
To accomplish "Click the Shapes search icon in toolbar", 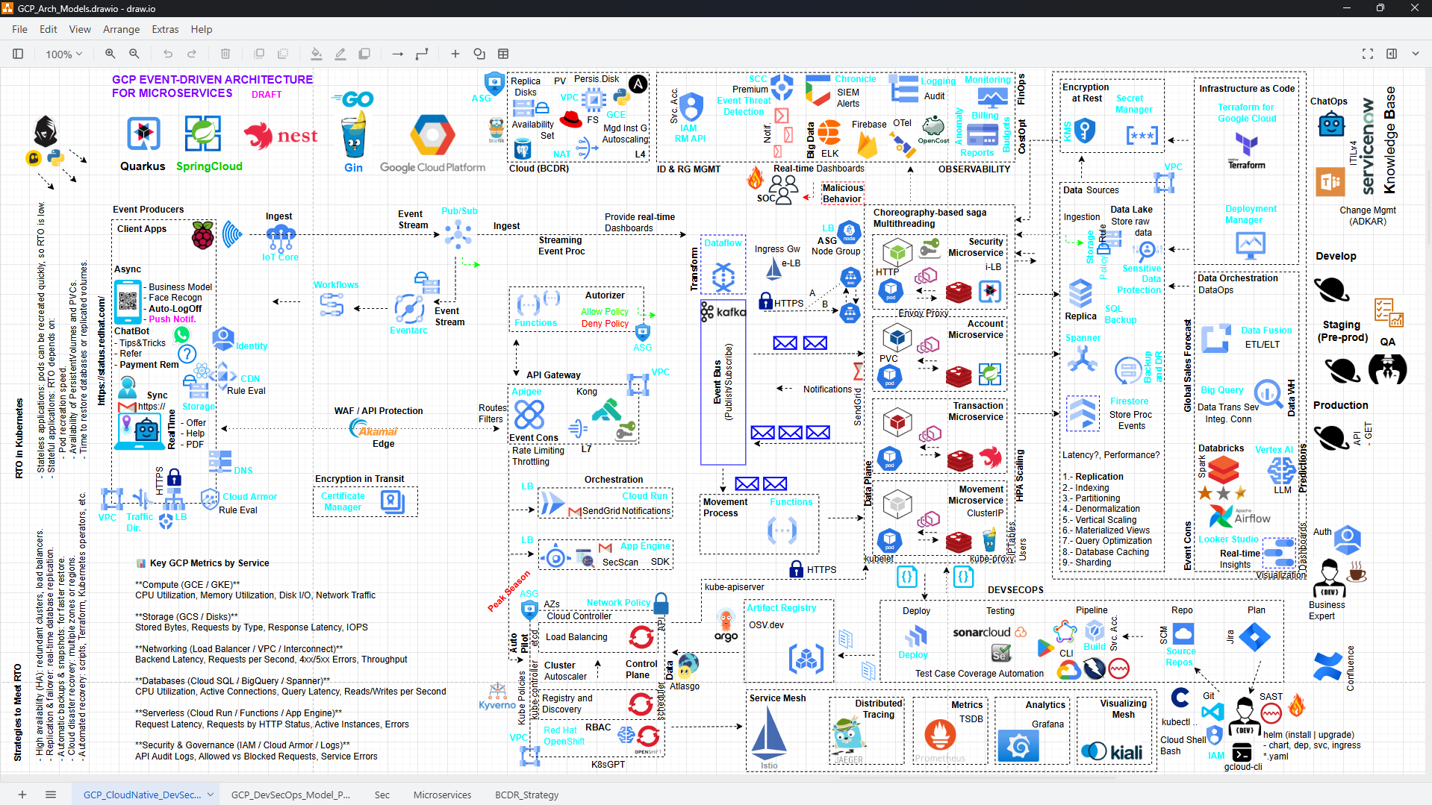I will coord(479,54).
